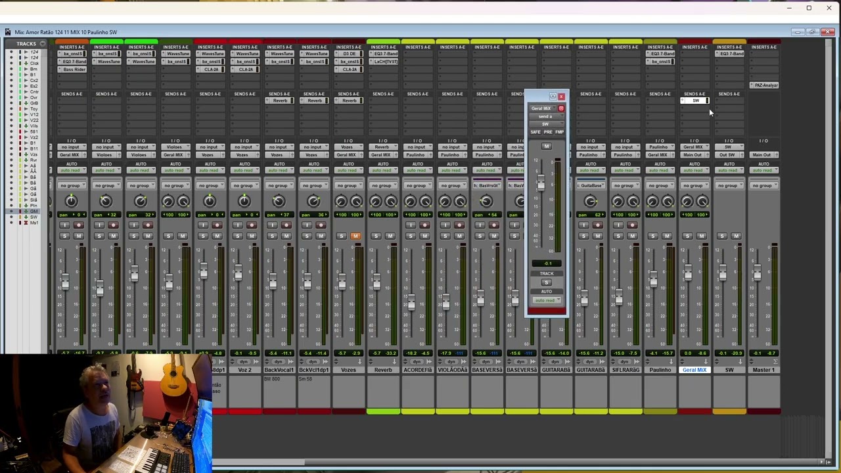Select the Master 1 track name
This screenshot has height=473, width=841.
763,370
